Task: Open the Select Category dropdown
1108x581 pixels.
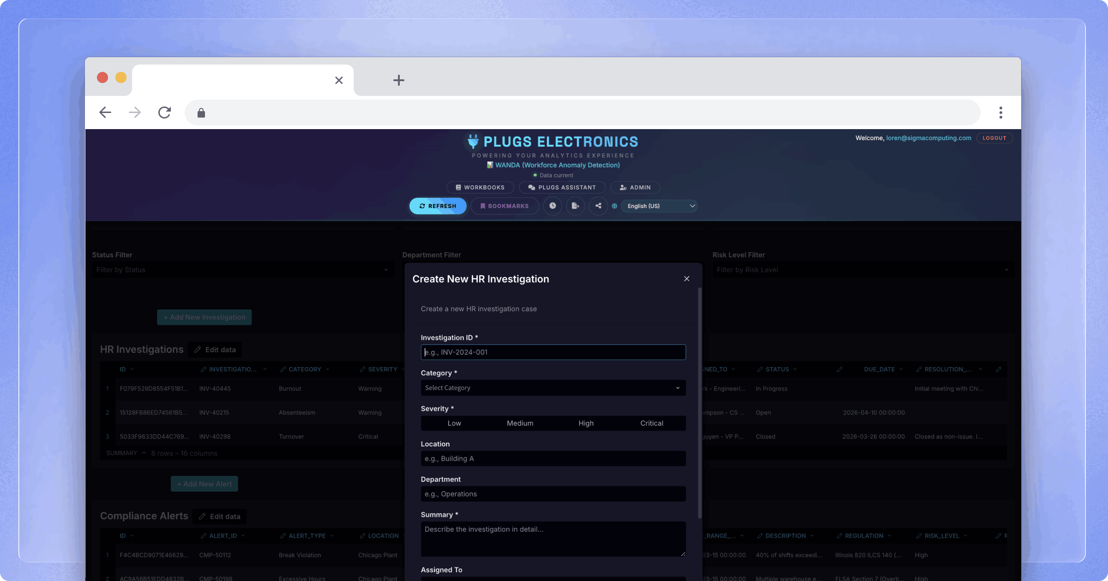Action: coord(553,388)
